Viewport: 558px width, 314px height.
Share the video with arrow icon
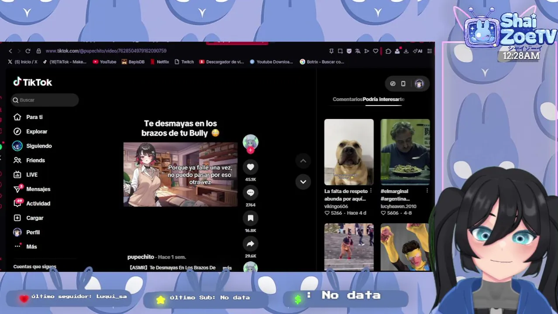tap(251, 244)
